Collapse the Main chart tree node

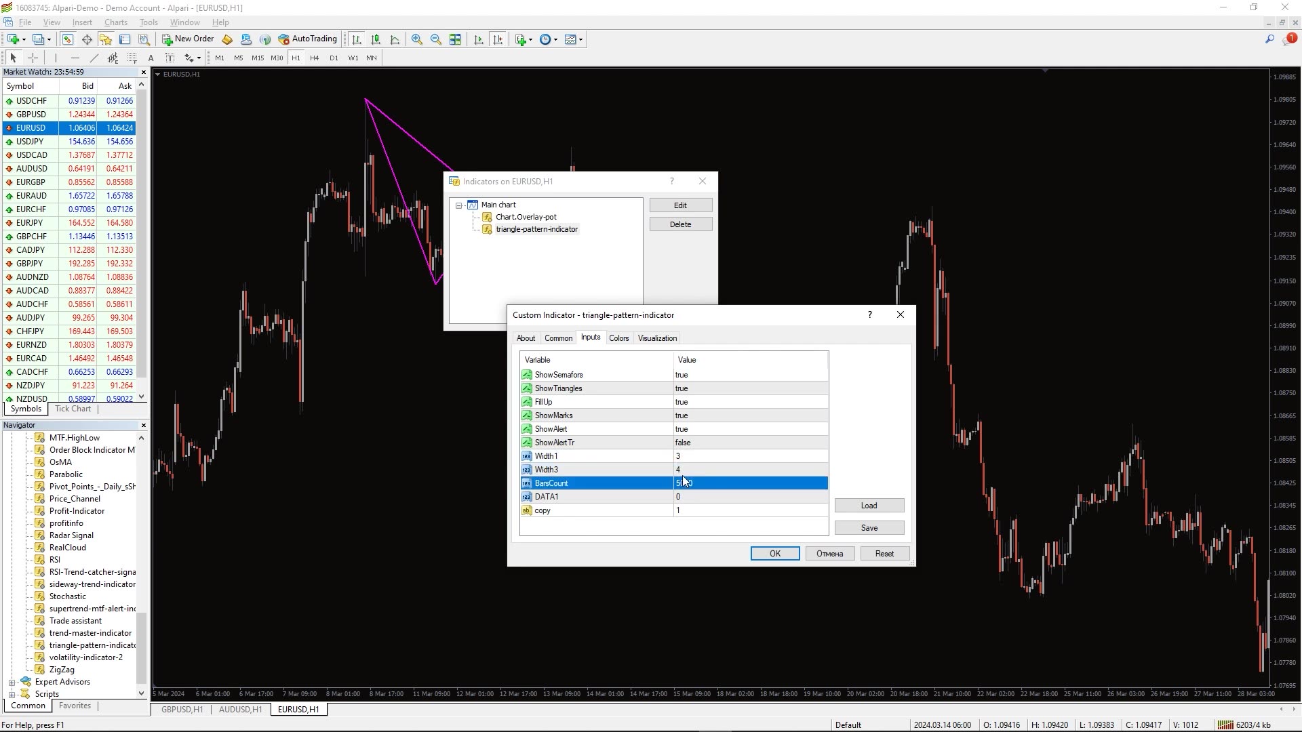[460, 205]
